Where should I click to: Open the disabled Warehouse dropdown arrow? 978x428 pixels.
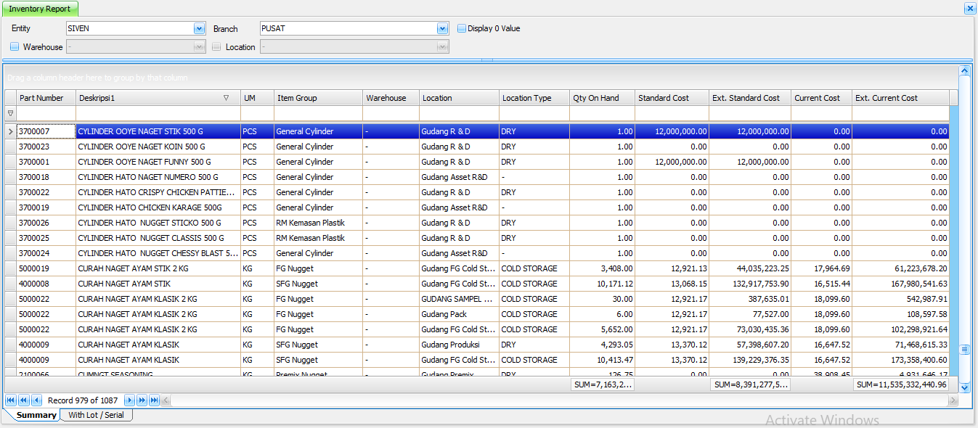(199, 46)
